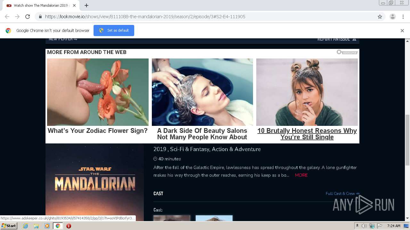Open Windows Explorer folder from taskbar
The height and width of the screenshot is (230, 410).
(x=36, y=226)
